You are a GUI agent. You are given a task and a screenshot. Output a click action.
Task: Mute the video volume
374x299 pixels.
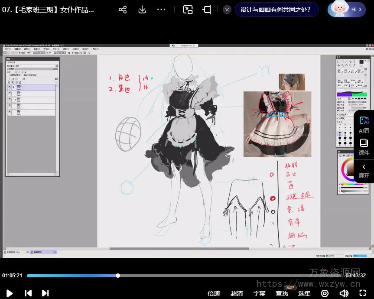344,293
